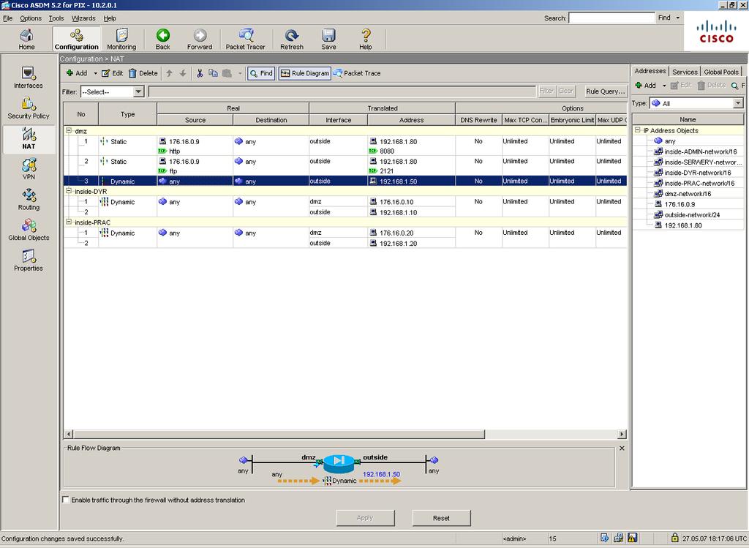Click the left scroll arrow of the NAT table
This screenshot has width=749, height=548.
(x=69, y=434)
